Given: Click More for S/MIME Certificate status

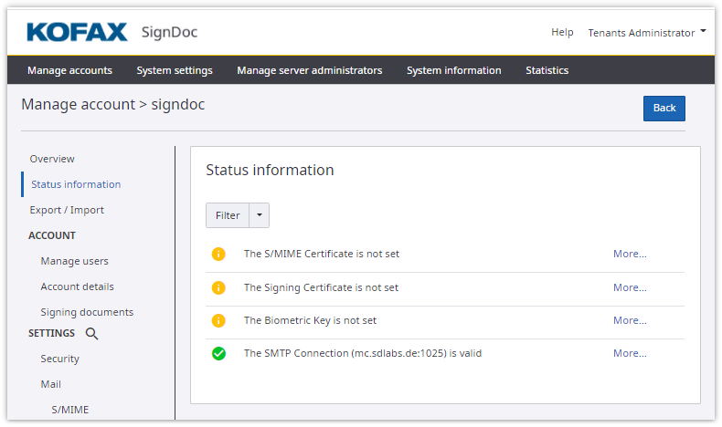Looking at the screenshot, I should pos(630,255).
